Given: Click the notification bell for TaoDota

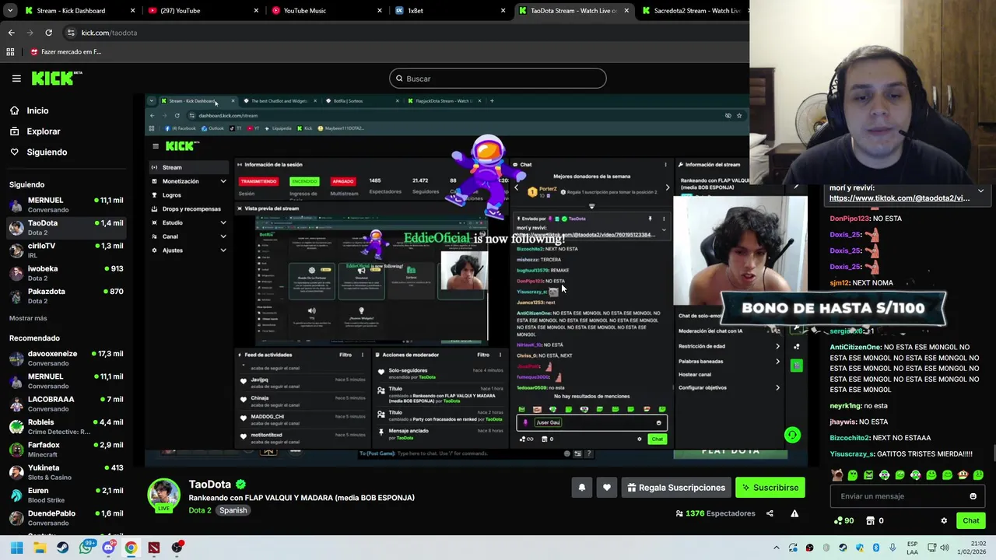Looking at the screenshot, I should [x=581, y=488].
